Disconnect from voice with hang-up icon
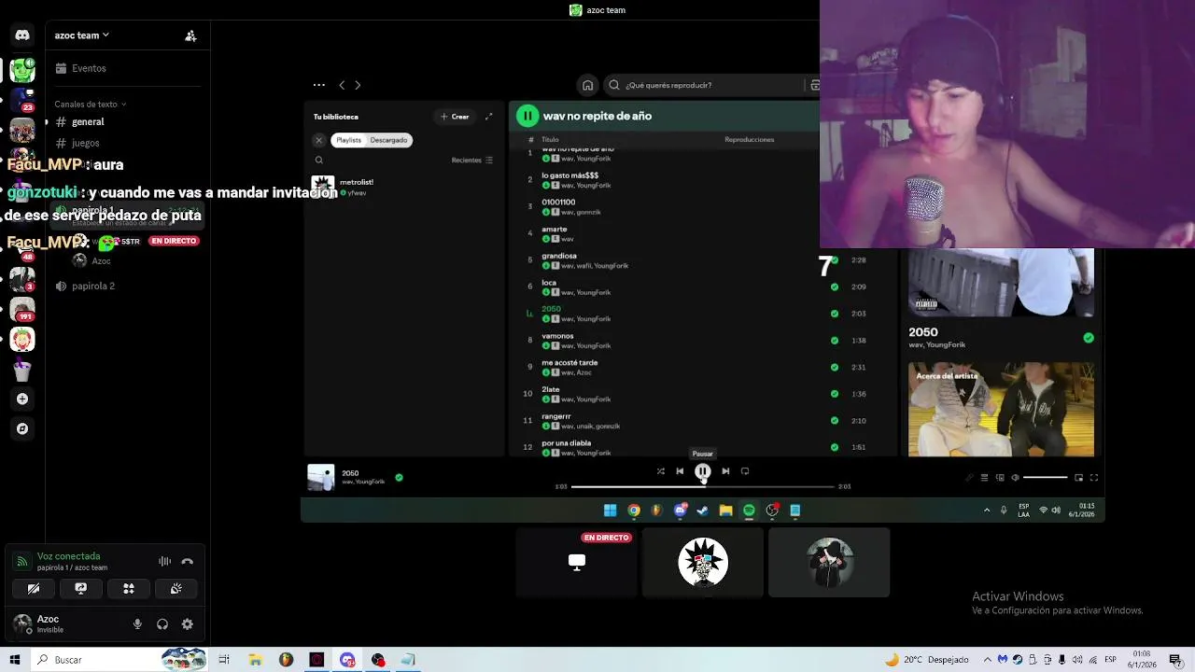Screen dimensions: 1195x672 click(x=187, y=561)
